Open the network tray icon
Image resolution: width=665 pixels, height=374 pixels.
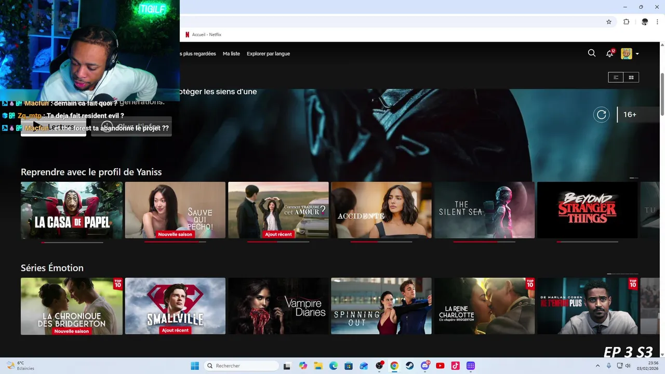click(x=619, y=366)
